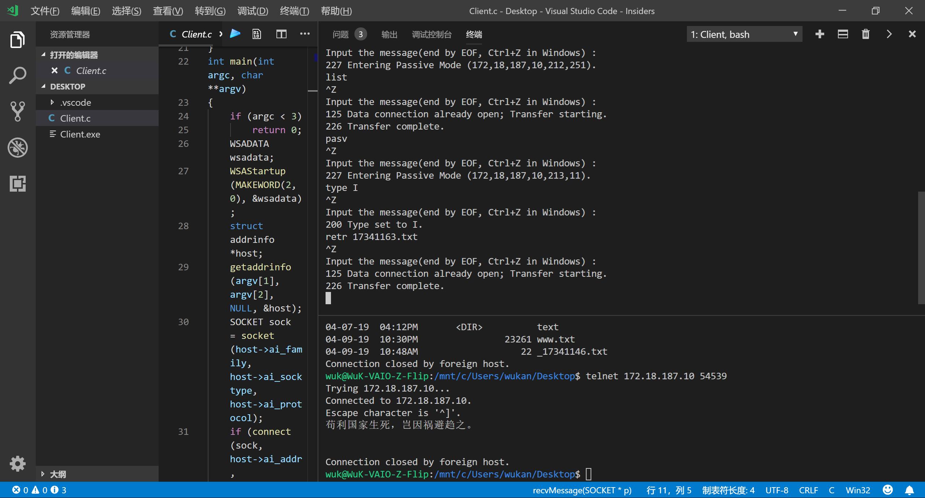The height and width of the screenshot is (498, 925).
Task: Open the Explorer view in activity bar
Action: point(17,39)
